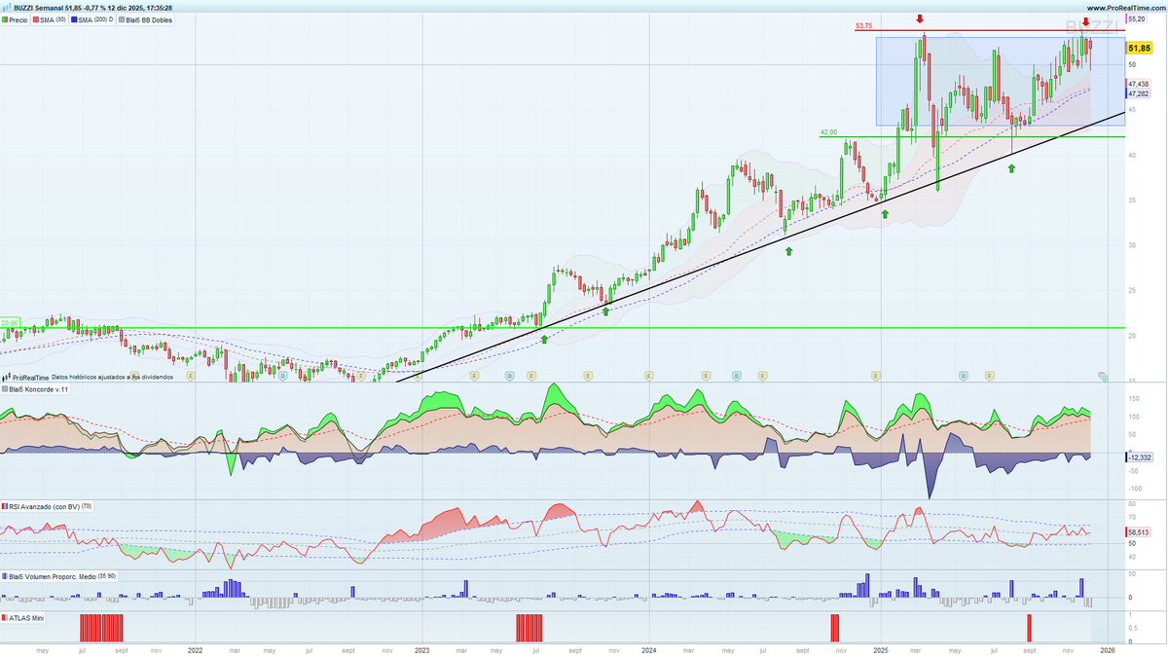This screenshot has width=1168, height=657.
Task: Click the 55,20 price tag on the scale
Action: [1138, 18]
